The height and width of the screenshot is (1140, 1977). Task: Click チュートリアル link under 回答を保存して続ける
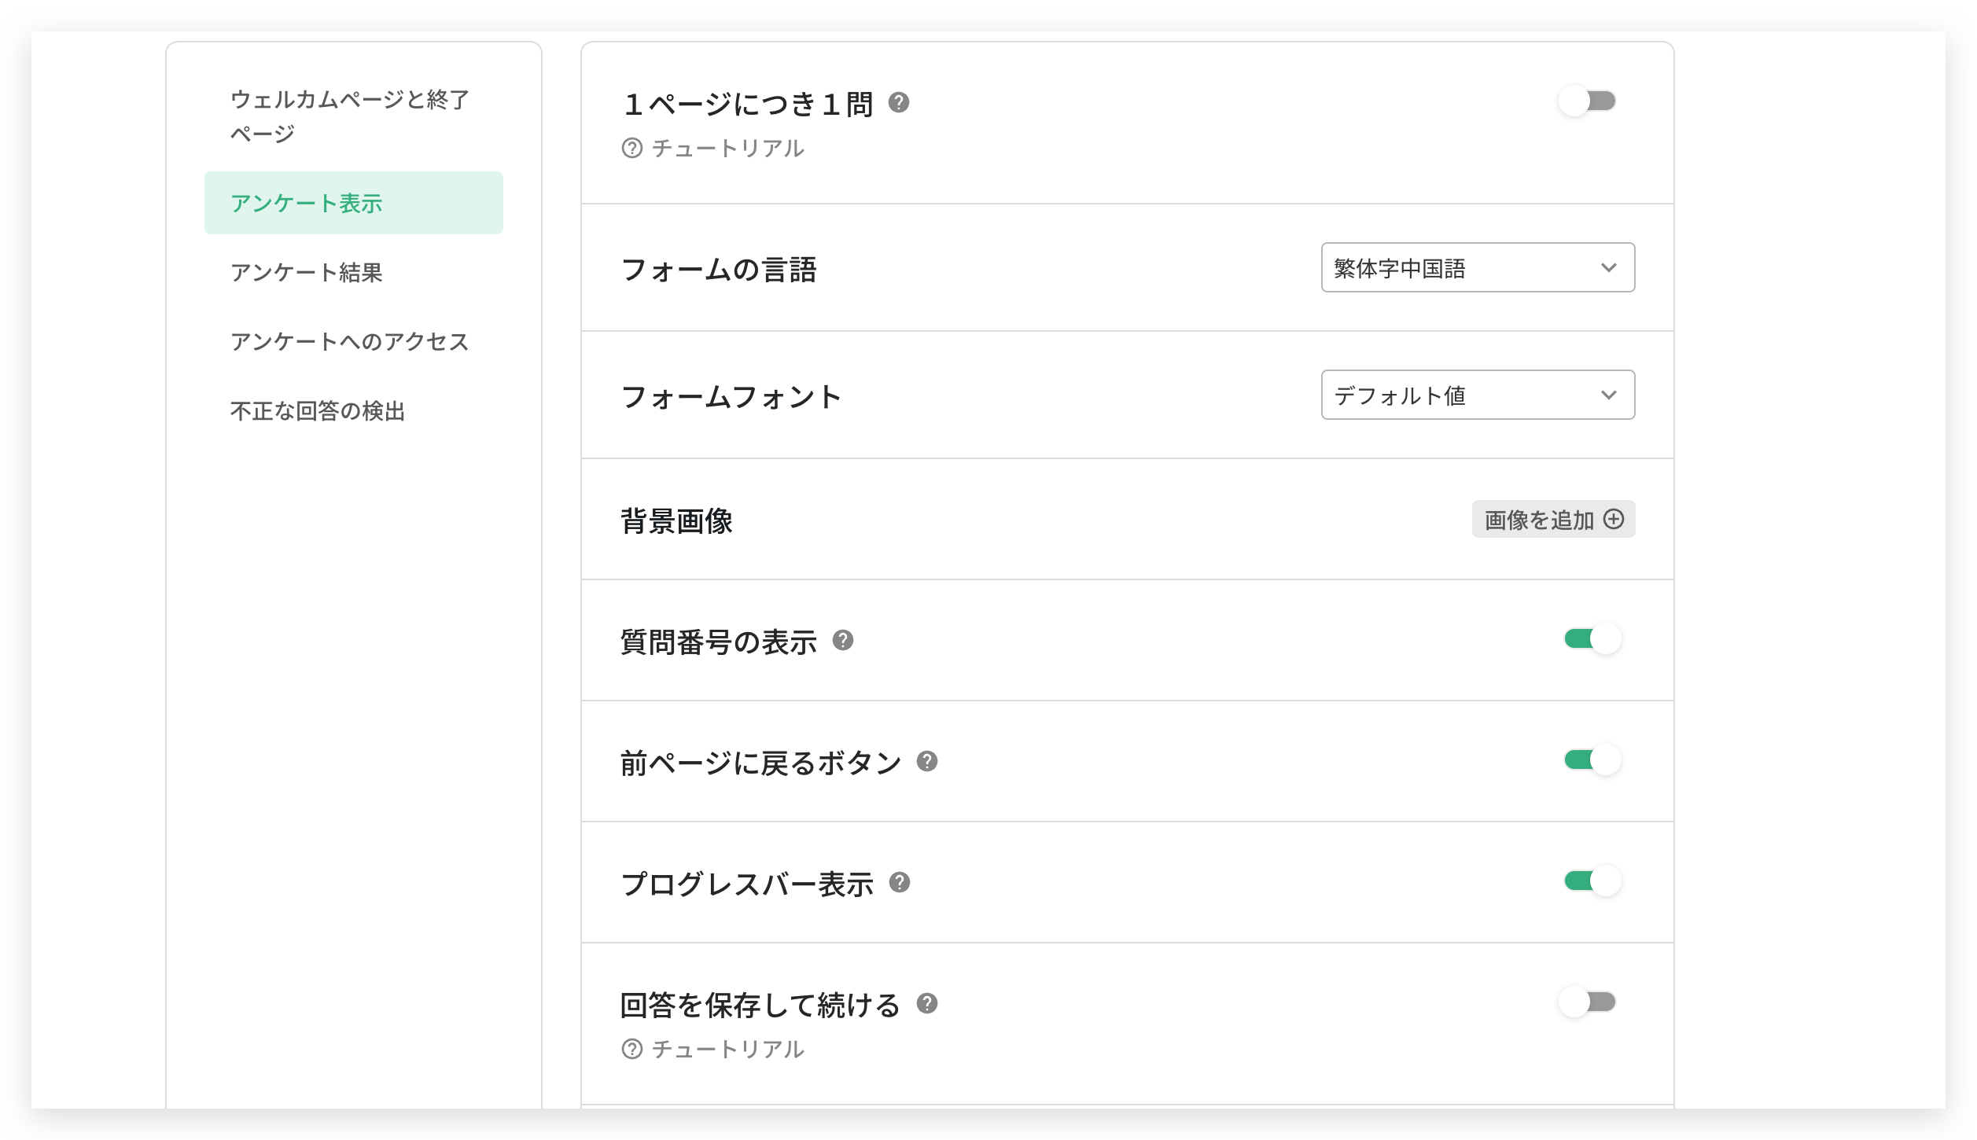click(727, 1049)
